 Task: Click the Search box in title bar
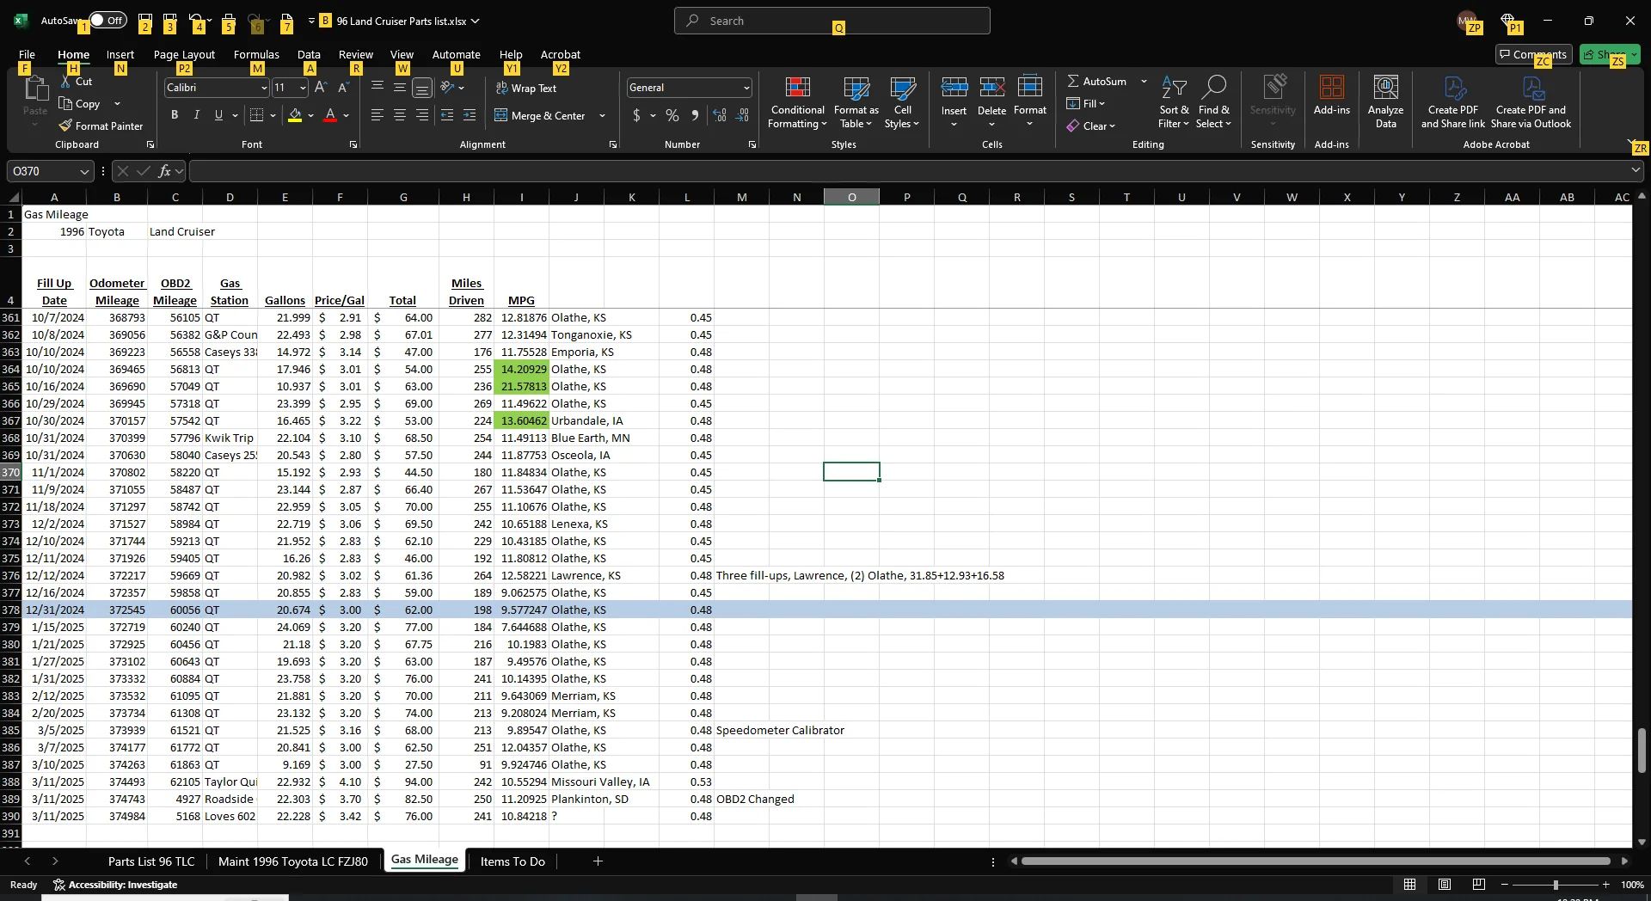point(832,21)
